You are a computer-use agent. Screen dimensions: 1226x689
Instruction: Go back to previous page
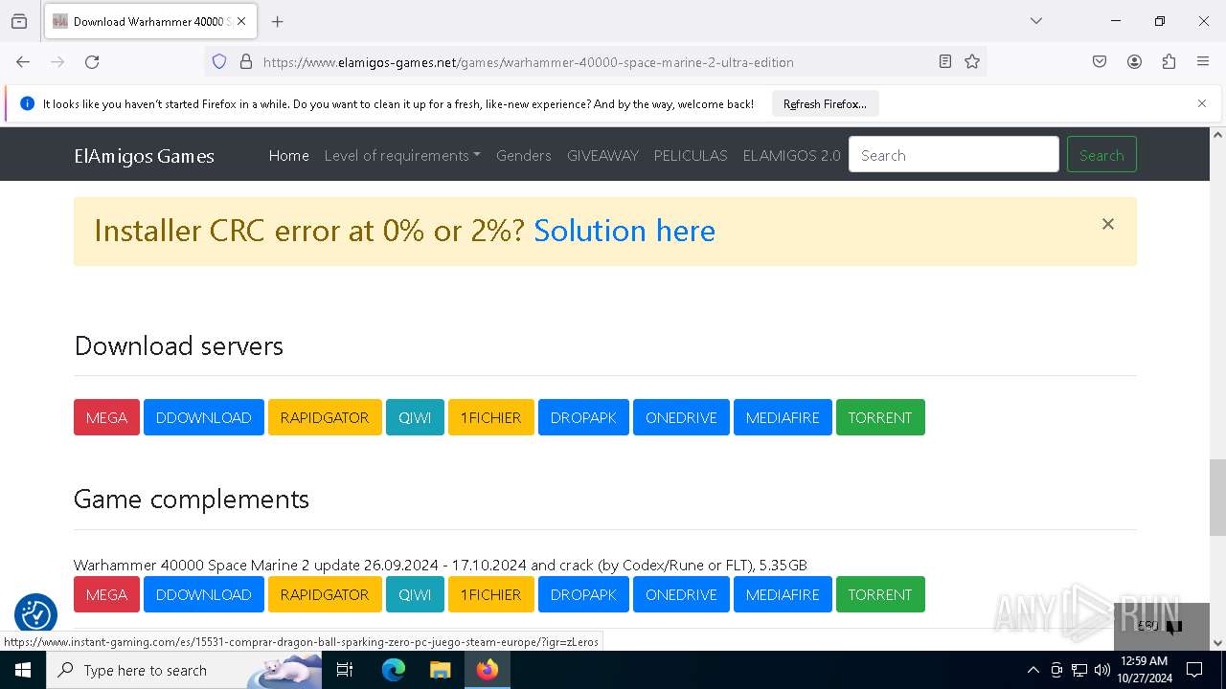tap(23, 61)
